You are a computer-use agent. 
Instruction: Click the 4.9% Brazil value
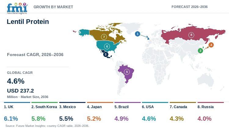(x=121, y=119)
